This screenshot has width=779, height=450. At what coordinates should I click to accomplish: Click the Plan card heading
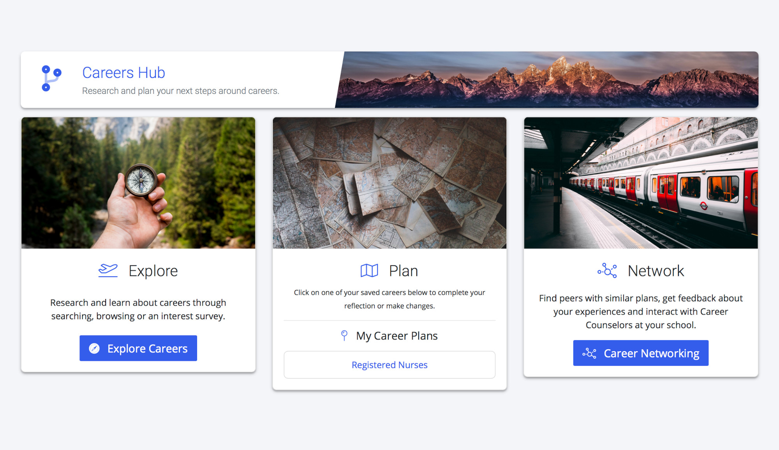pos(404,271)
